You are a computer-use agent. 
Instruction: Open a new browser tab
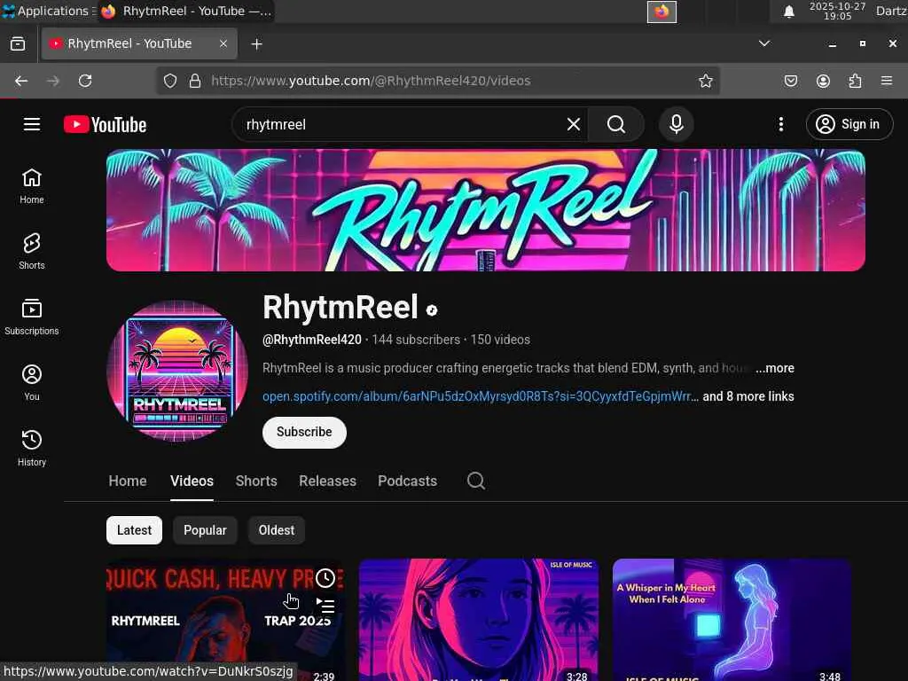[x=256, y=44]
